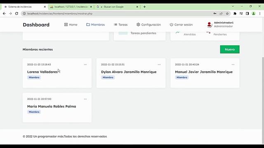
Task: Switch to localhost 127.0.0.1 incidencias tab
Action: (71, 7)
